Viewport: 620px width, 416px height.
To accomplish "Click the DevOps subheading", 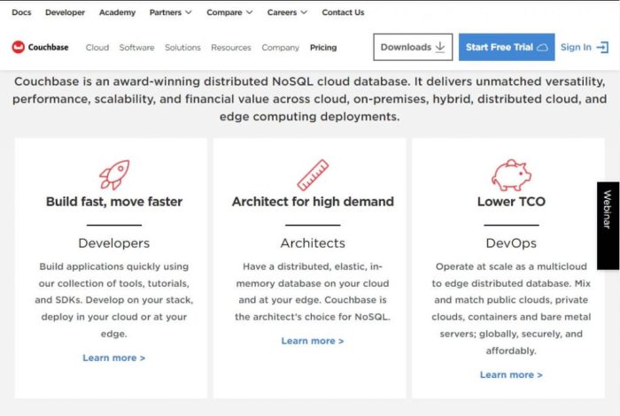I will [511, 243].
